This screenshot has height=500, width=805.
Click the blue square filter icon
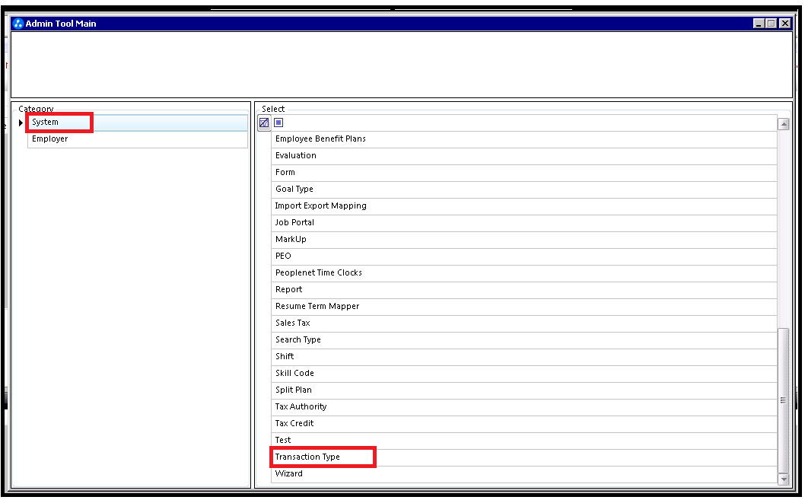(x=278, y=123)
